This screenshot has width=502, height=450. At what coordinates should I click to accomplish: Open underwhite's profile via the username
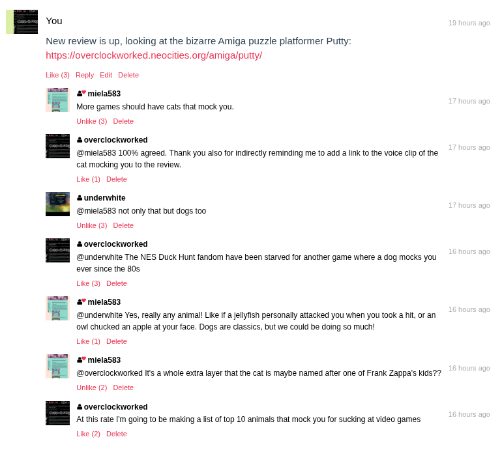[104, 198]
